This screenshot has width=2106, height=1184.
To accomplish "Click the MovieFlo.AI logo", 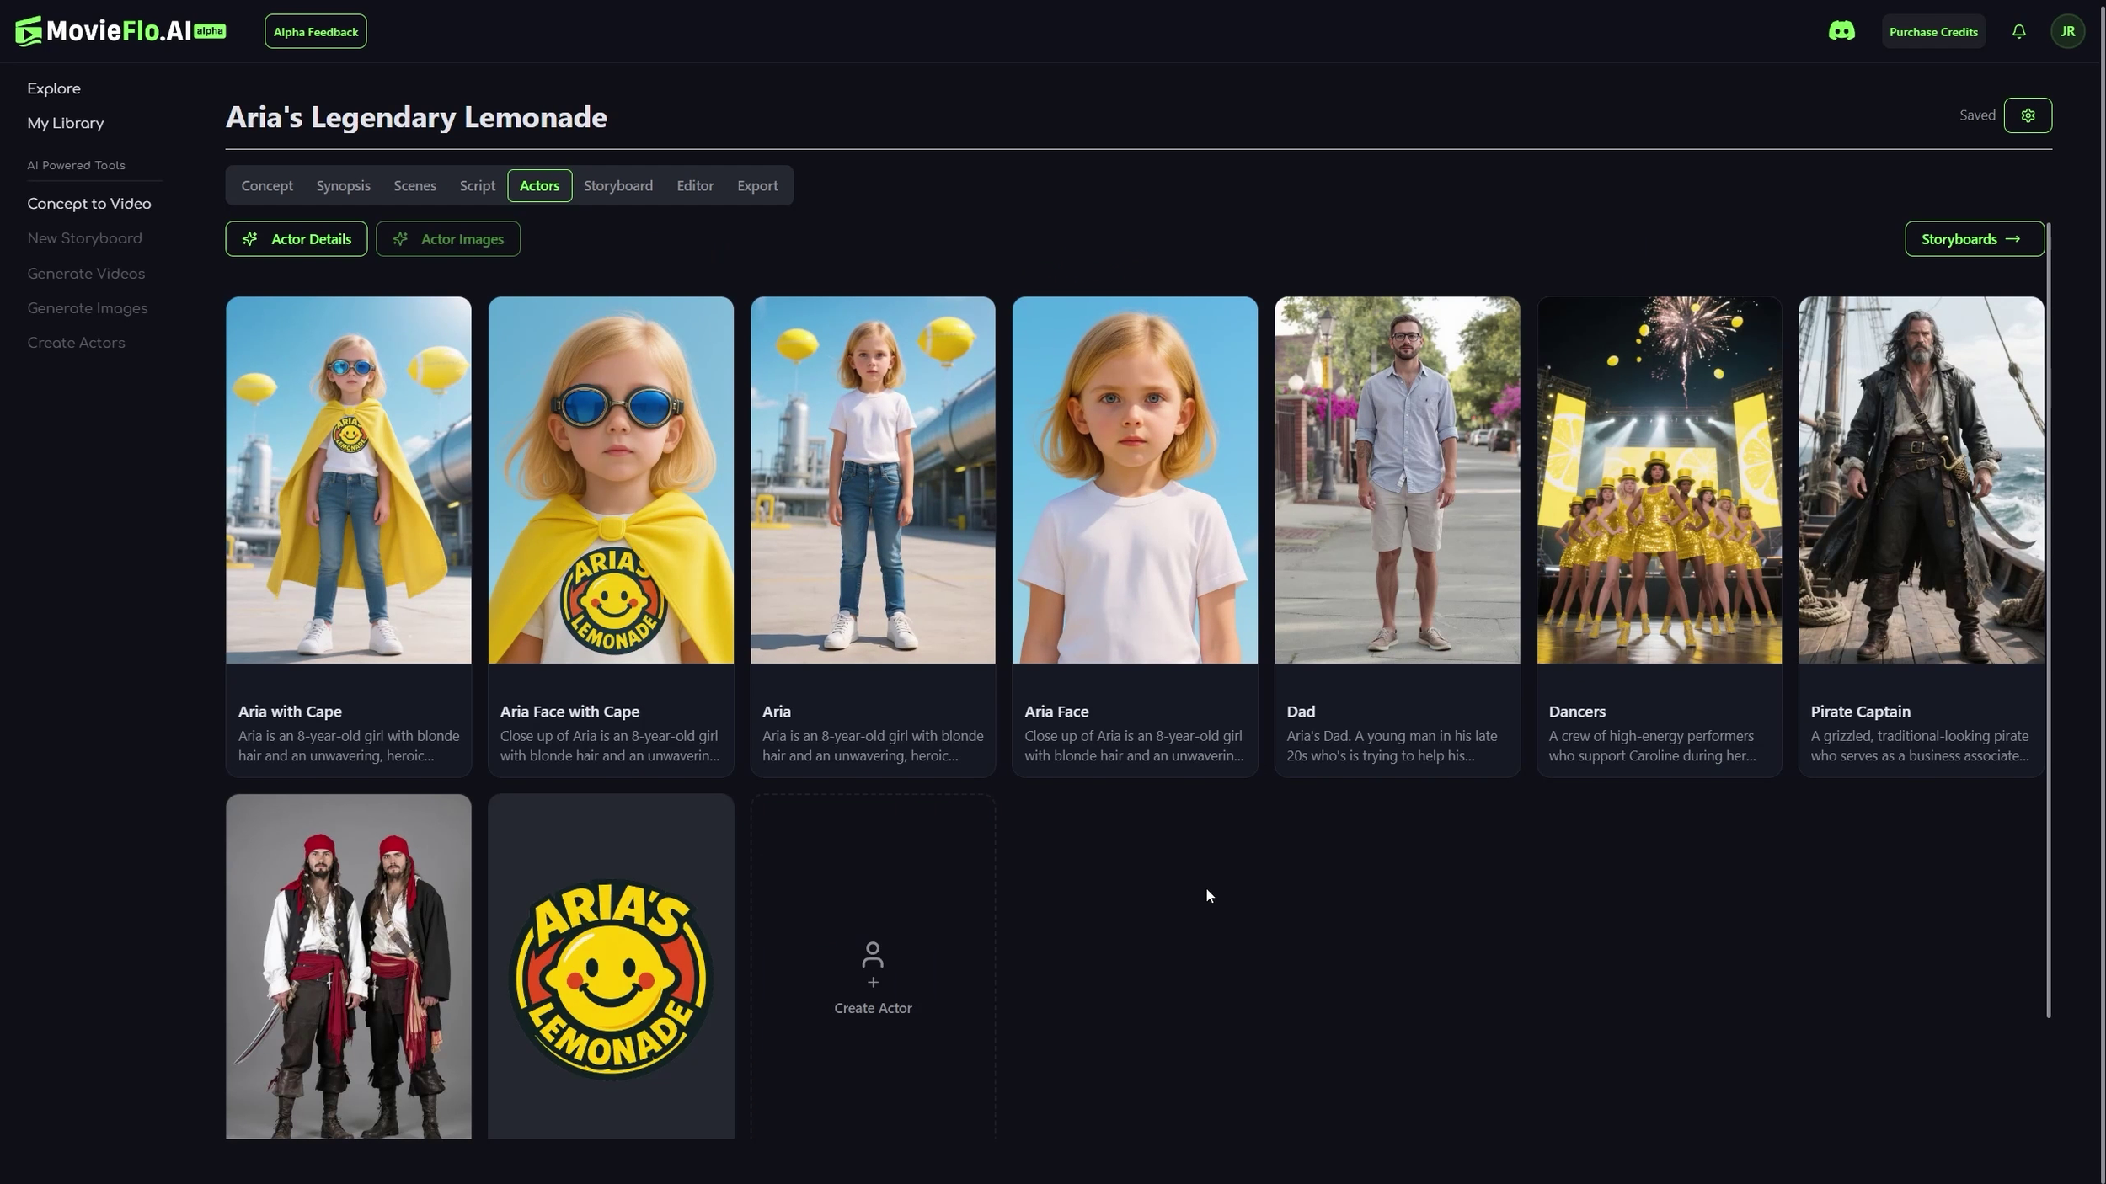I will [x=120, y=31].
